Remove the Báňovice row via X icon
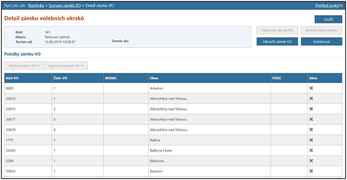This screenshot has width=347, height=180. tap(311, 161)
